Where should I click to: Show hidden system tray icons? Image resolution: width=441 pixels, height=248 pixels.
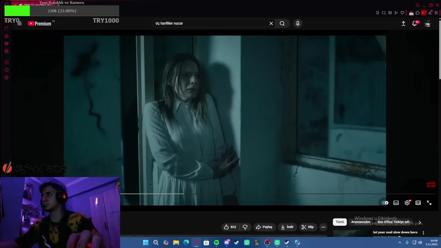coord(400,242)
